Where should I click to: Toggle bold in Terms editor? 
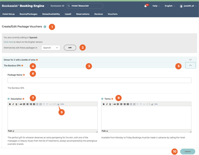pos(104,104)
